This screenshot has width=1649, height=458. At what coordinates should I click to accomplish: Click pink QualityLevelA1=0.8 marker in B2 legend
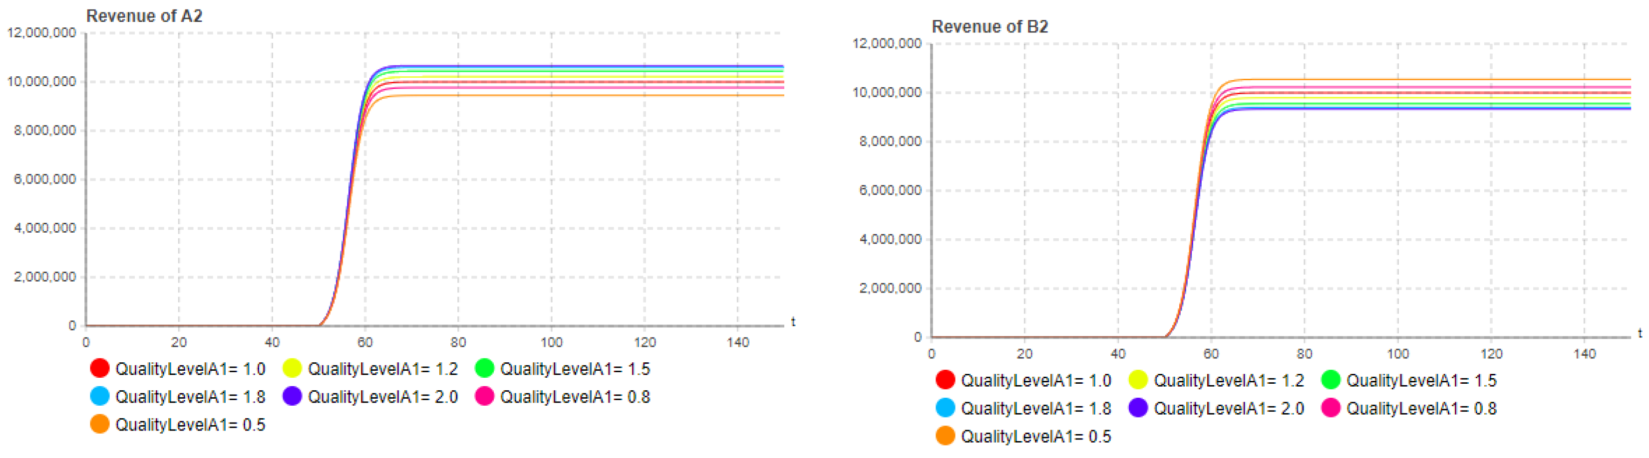(1331, 408)
